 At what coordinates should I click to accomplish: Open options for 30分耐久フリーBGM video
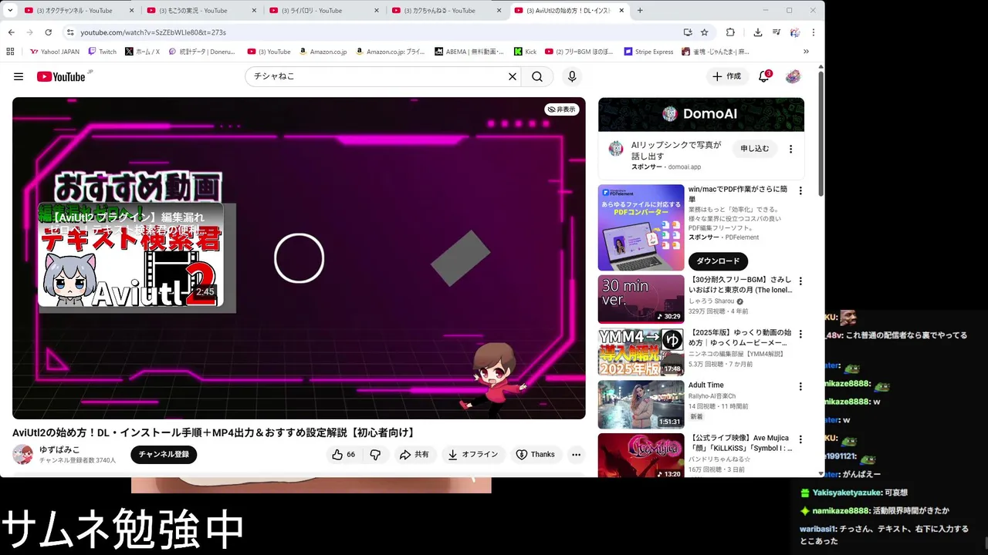pos(800,281)
